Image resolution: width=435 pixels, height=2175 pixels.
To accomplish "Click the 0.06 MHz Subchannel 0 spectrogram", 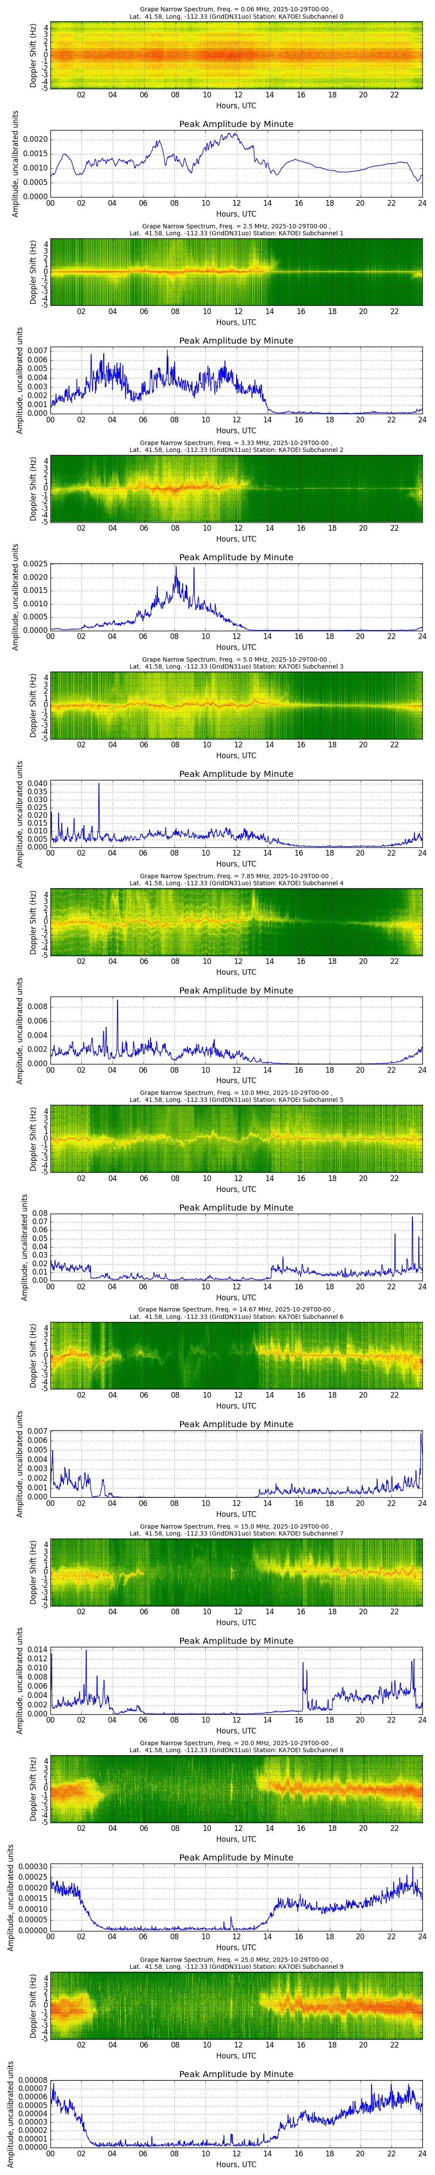I will (x=237, y=55).
